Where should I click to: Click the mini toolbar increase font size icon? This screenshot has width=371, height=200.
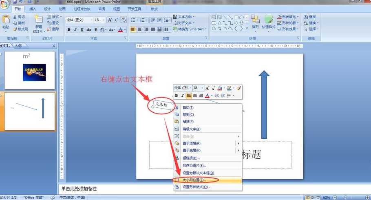click(207, 88)
